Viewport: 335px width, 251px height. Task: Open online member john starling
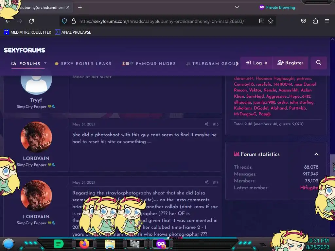[302, 102]
